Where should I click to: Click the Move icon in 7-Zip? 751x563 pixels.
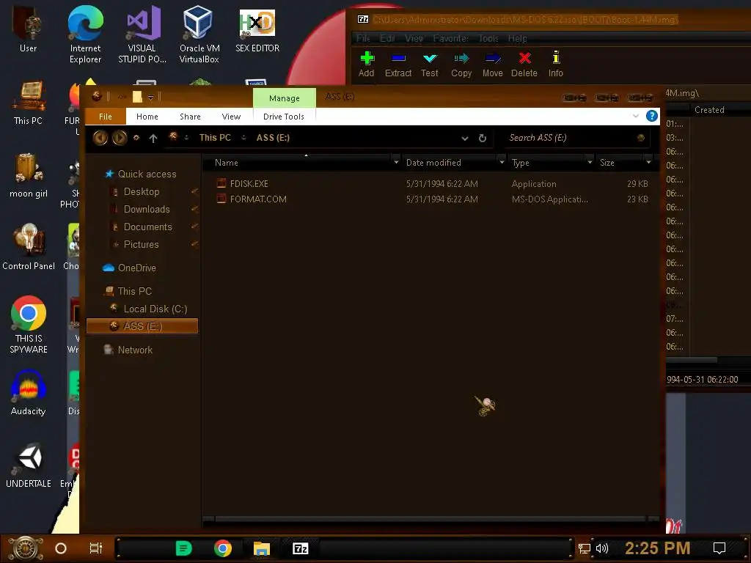[492, 59]
